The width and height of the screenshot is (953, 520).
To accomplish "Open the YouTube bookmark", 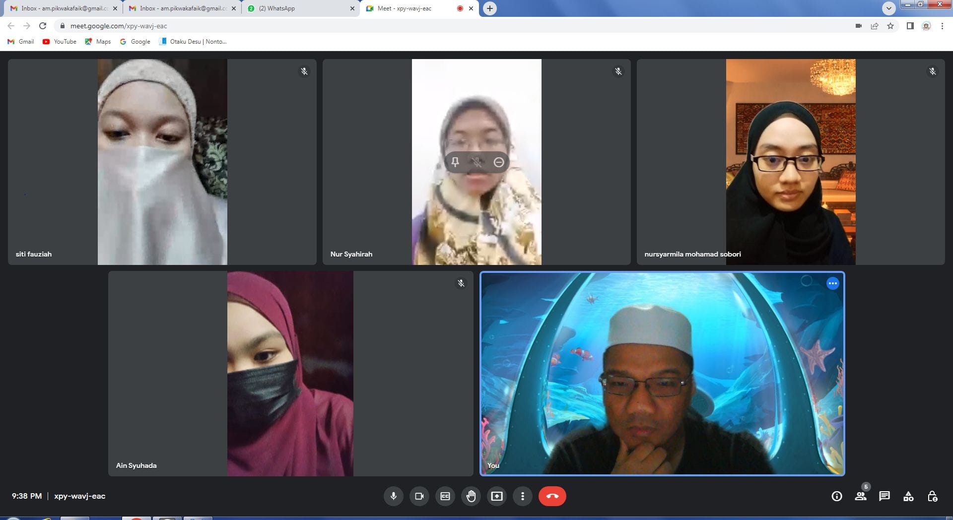I will tap(60, 42).
